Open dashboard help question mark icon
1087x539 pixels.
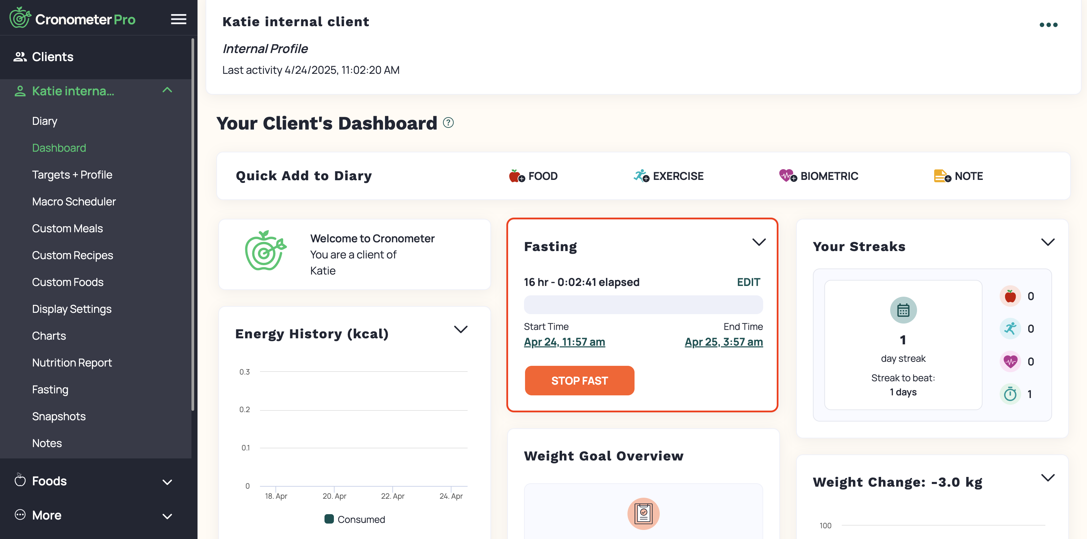click(448, 123)
